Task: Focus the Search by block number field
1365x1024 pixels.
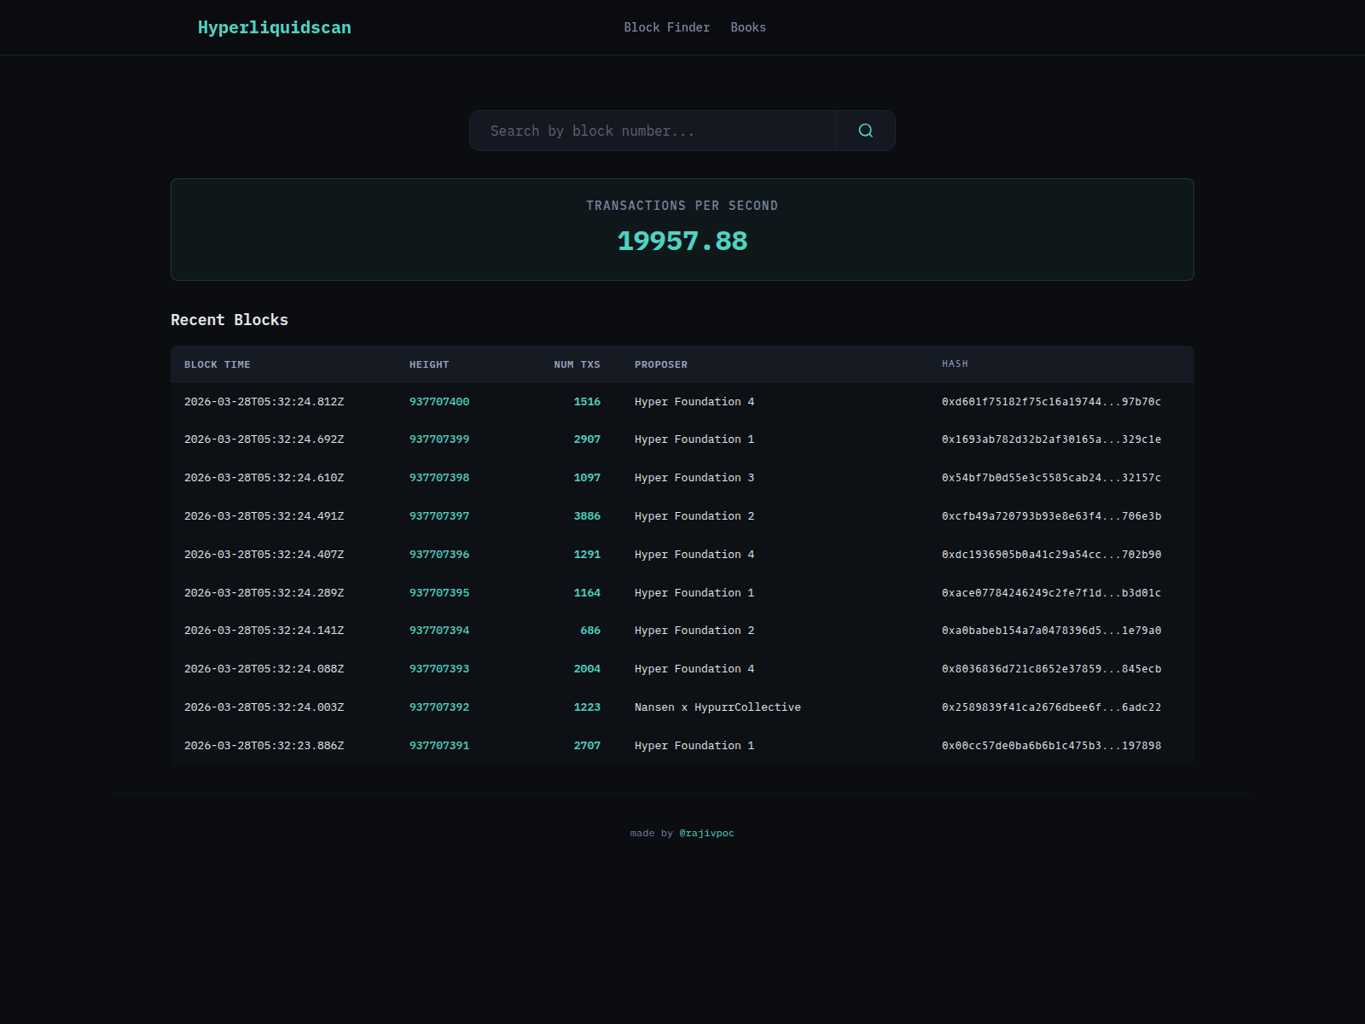Action: (653, 131)
